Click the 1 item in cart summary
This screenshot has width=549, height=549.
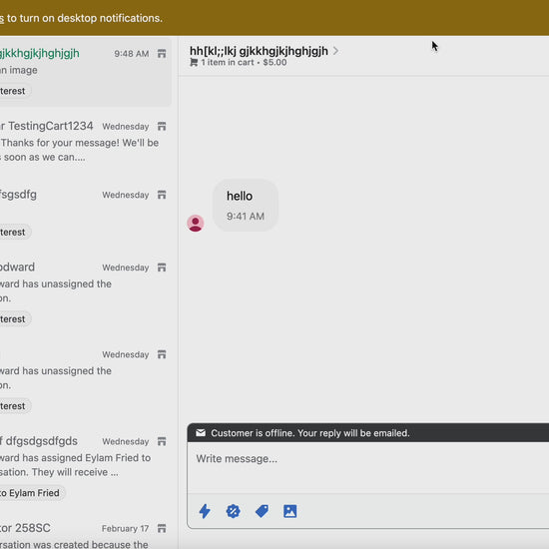click(244, 62)
